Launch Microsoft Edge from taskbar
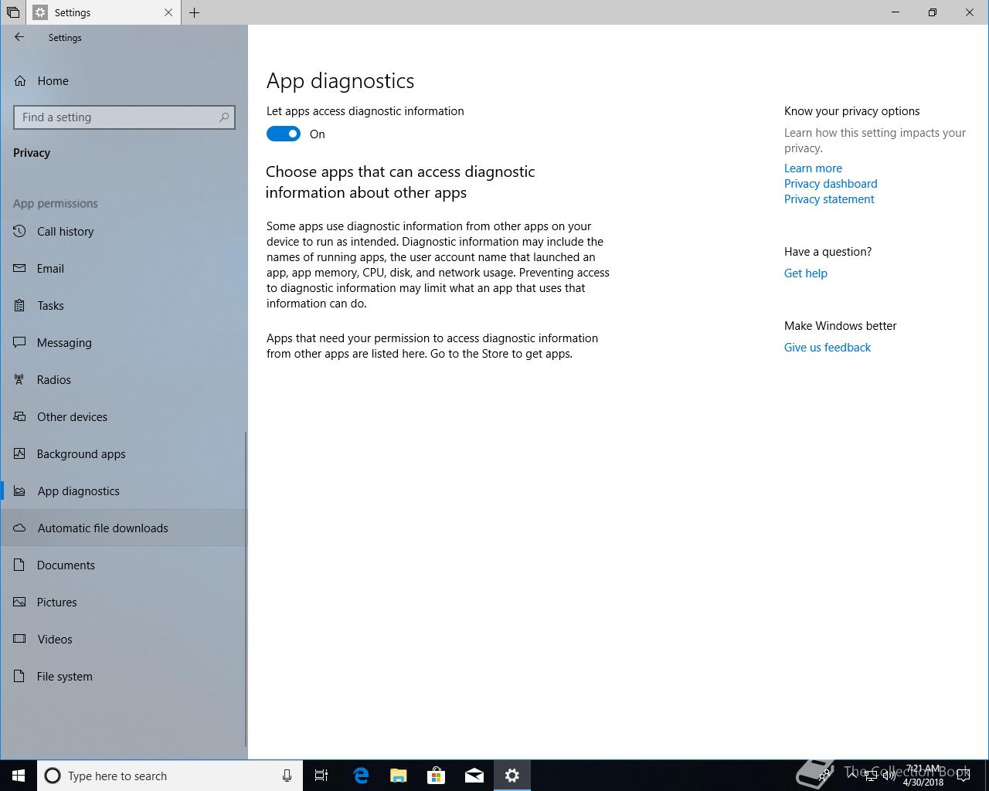Image resolution: width=989 pixels, height=791 pixels. pos(361,776)
